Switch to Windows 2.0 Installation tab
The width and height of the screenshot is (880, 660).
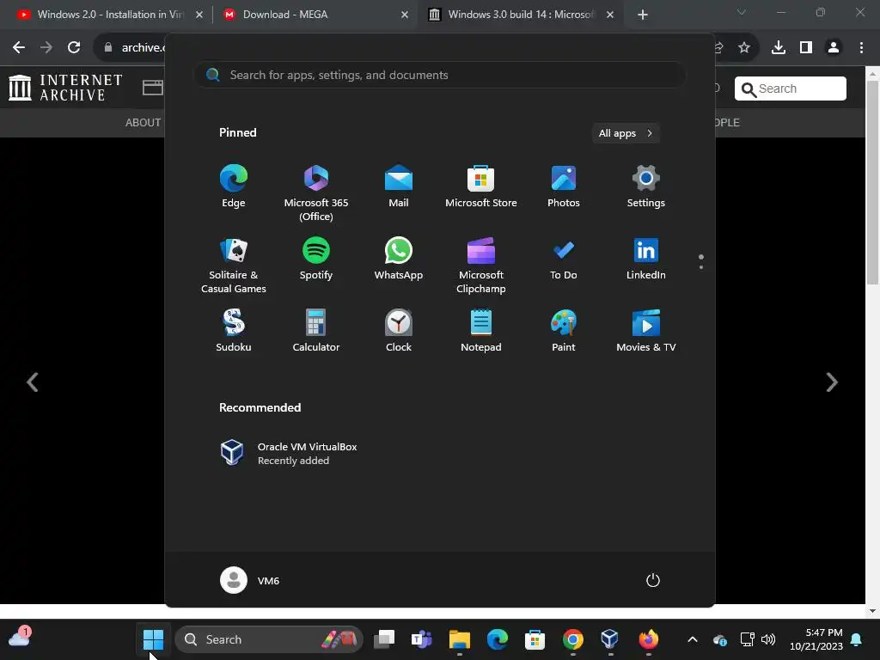click(110, 15)
